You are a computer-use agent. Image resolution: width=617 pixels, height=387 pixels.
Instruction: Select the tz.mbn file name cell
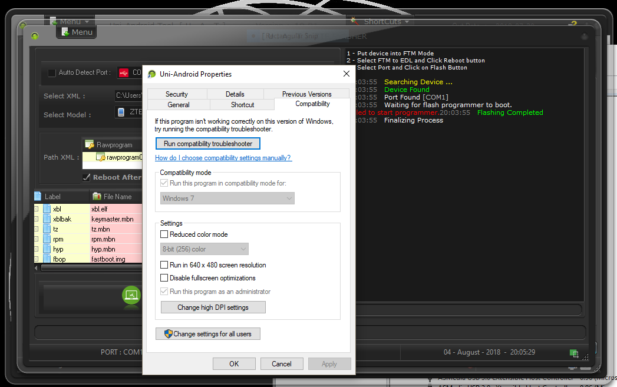116,229
